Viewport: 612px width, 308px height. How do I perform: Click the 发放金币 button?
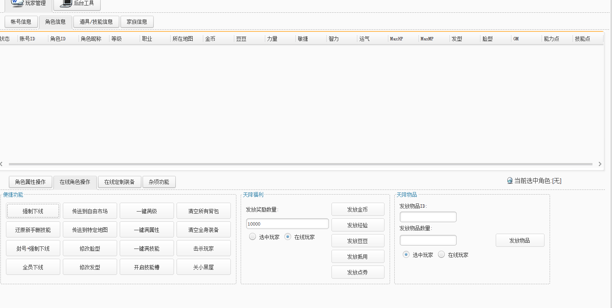(358, 209)
